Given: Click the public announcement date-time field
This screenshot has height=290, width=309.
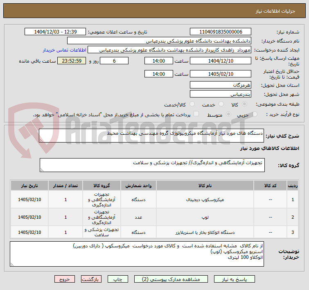Looking at the screenshot, I should (55, 32).
